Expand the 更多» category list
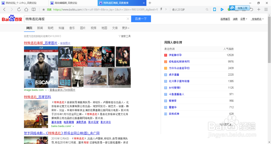Viewport: 271px width, 144px height. (x=126, y=28)
